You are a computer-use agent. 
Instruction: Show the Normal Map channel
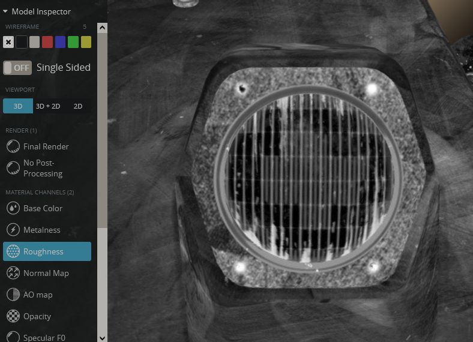pyautogui.click(x=46, y=273)
